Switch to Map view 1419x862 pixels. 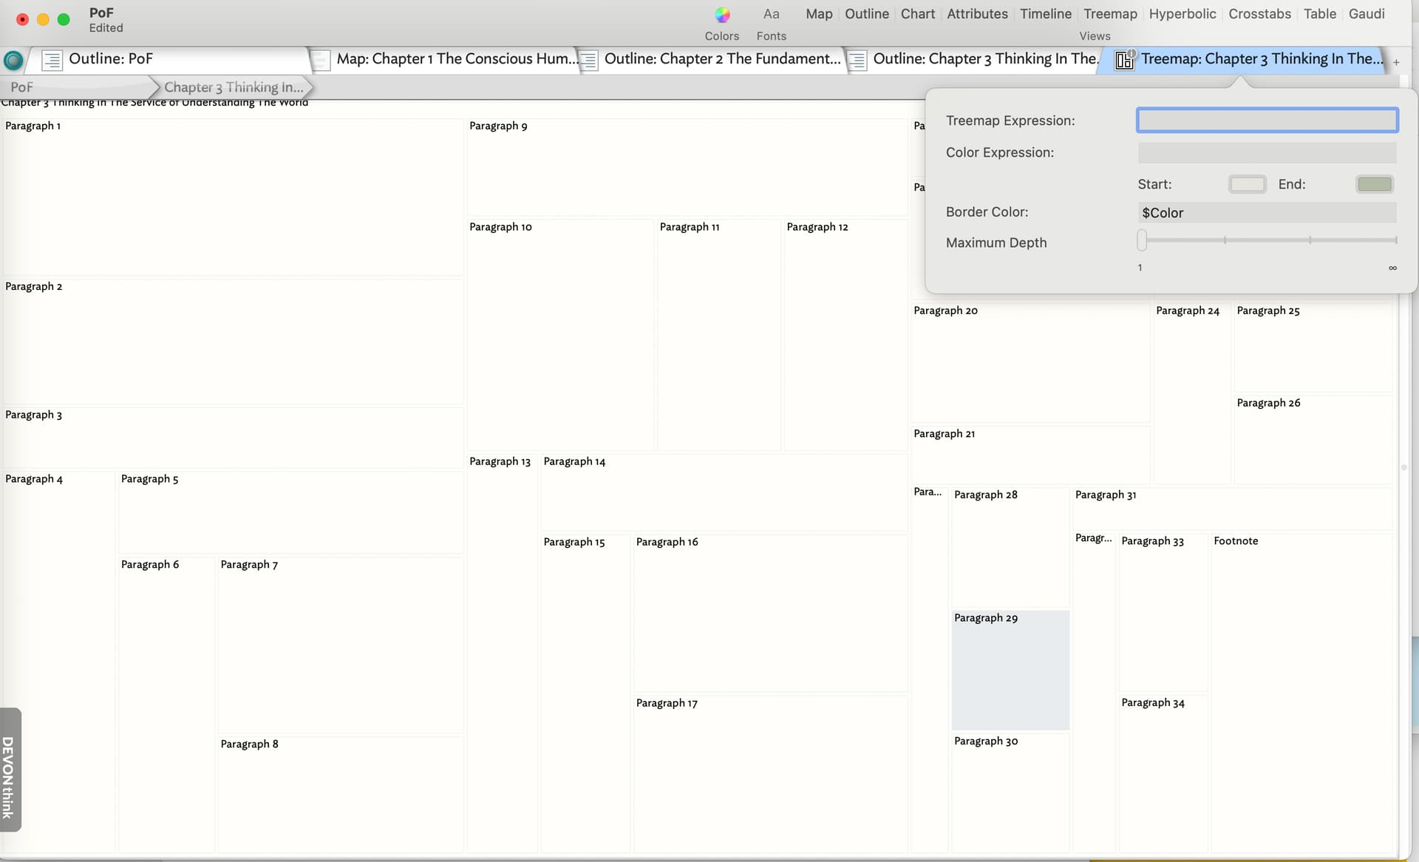[819, 14]
